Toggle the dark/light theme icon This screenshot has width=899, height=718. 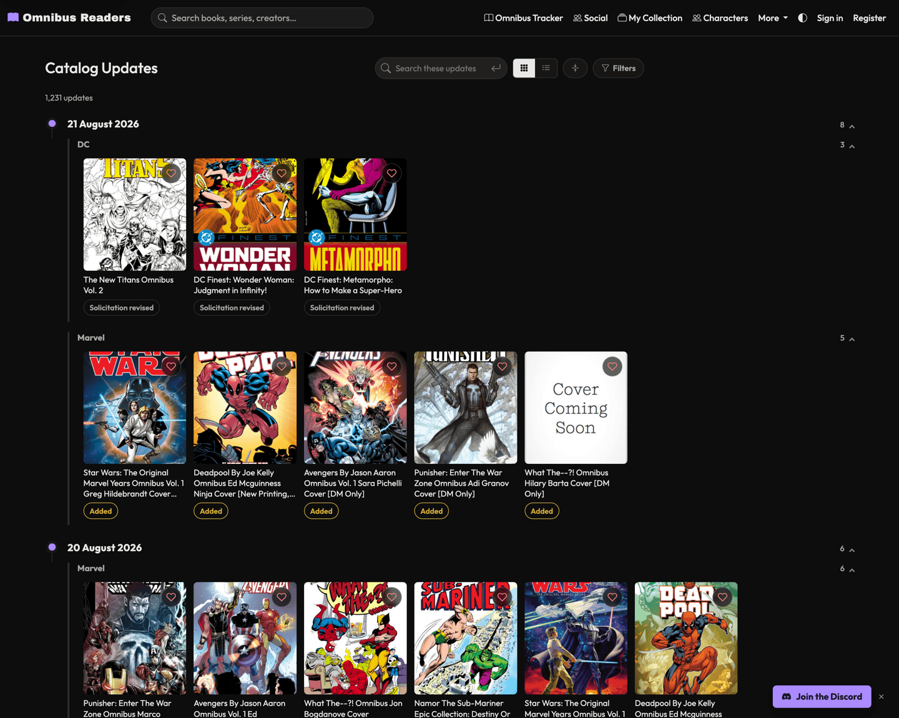[802, 18]
